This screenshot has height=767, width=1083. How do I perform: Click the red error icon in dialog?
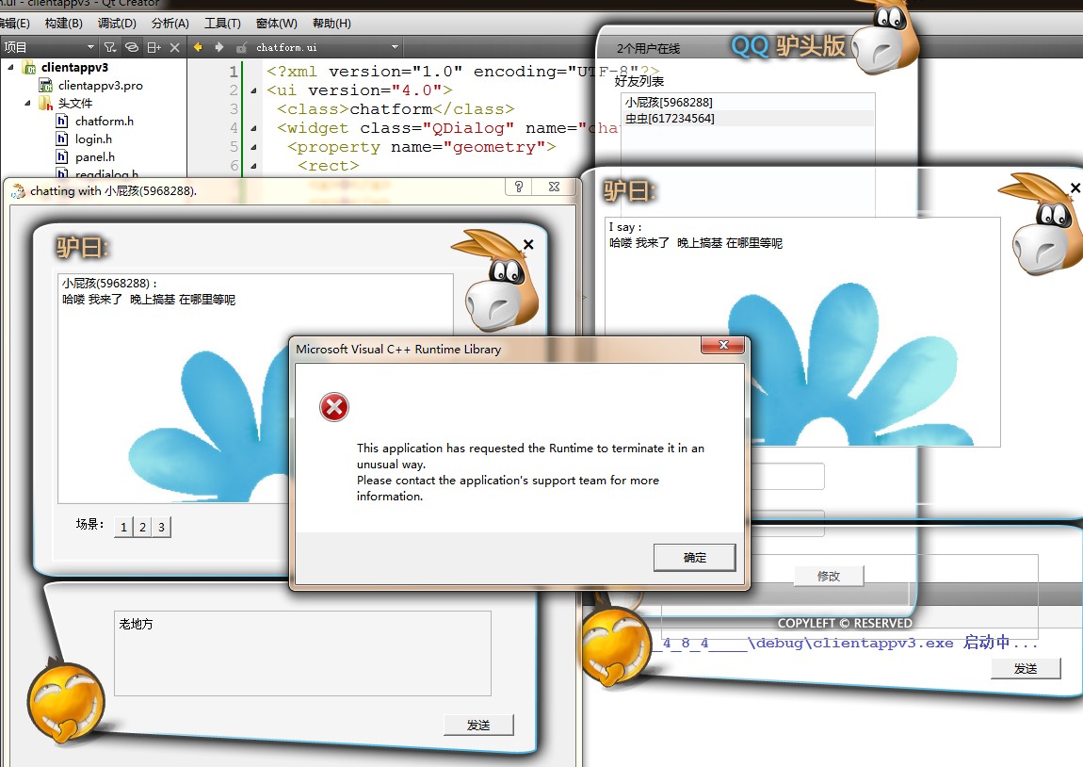(x=334, y=407)
